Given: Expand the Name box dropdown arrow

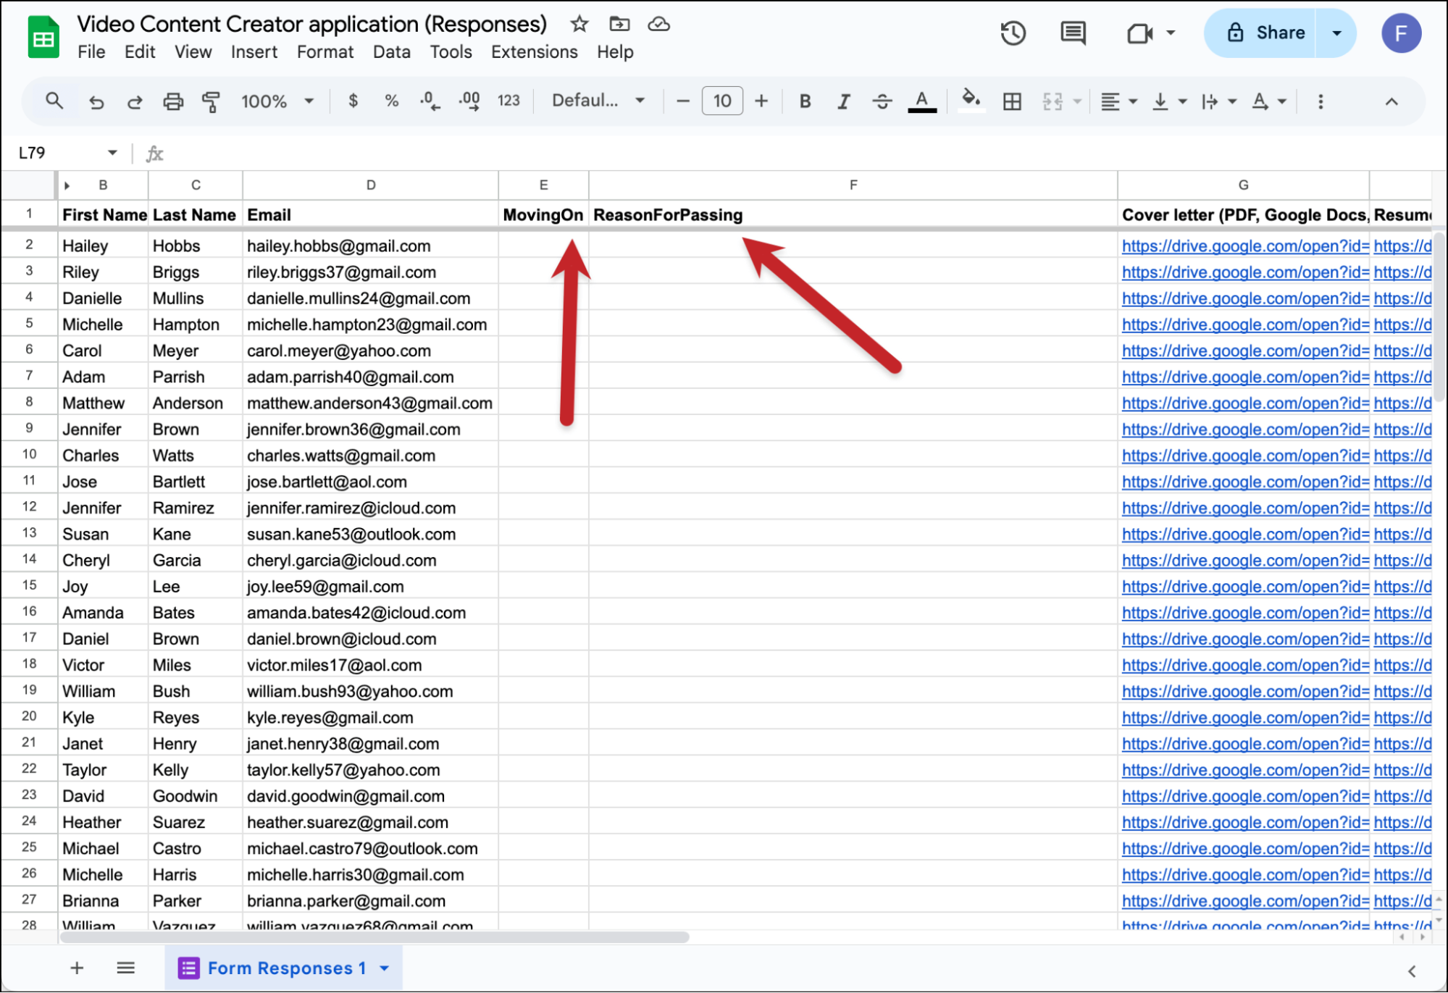Looking at the screenshot, I should point(112,153).
